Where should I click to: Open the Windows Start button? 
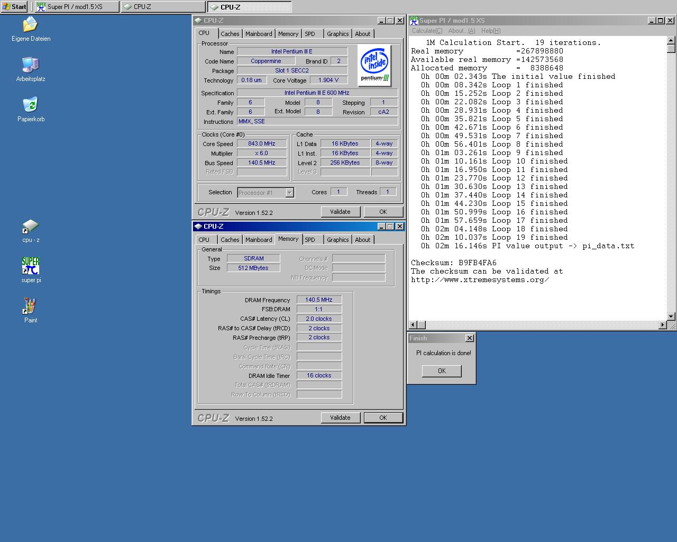[14, 7]
